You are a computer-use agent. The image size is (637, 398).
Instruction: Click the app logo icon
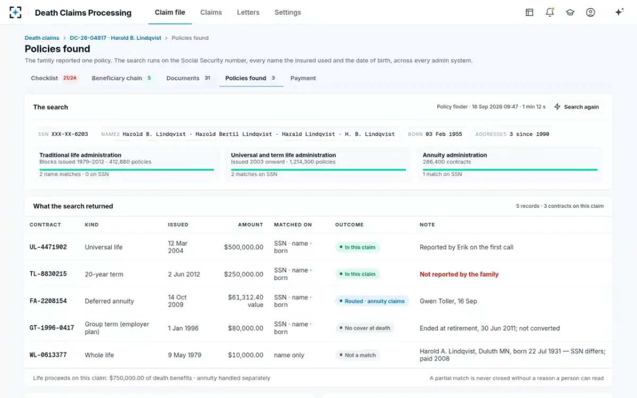(15, 12)
